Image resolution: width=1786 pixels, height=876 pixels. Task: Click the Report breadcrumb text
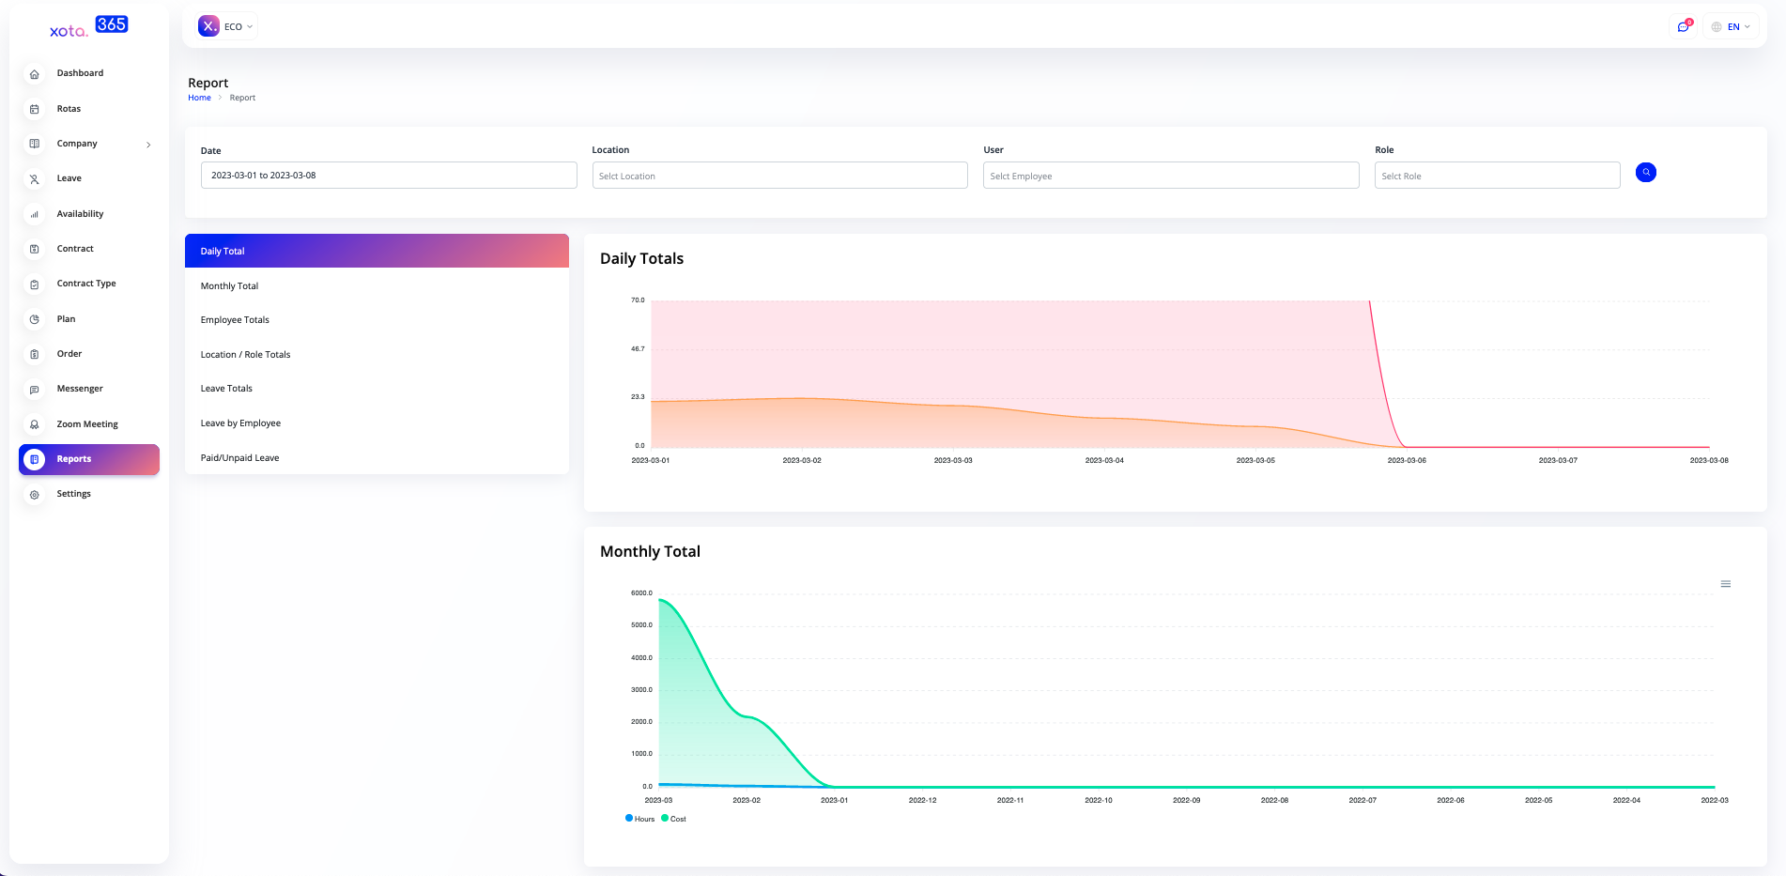[242, 98]
